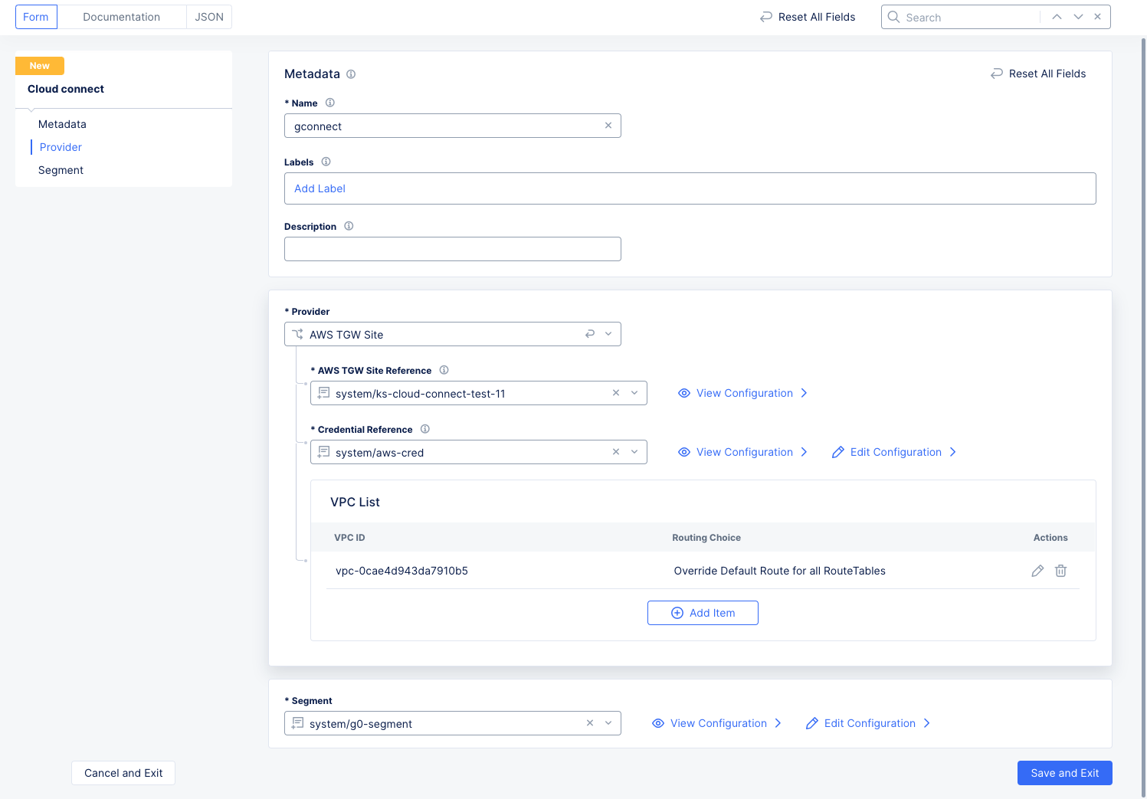
Task: Close the search bar with the X icon
Action: pos(1097,16)
